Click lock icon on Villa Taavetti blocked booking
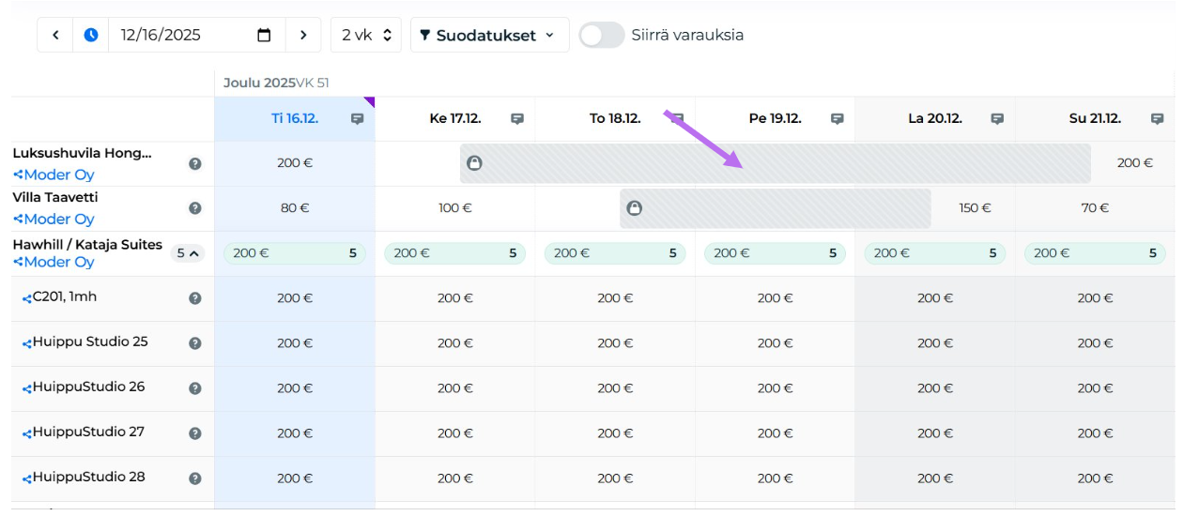1184x516 pixels. [x=634, y=208]
